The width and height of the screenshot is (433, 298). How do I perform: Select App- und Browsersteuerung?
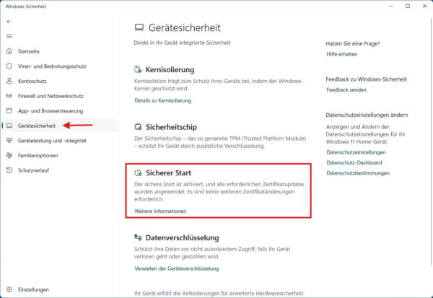click(x=51, y=111)
